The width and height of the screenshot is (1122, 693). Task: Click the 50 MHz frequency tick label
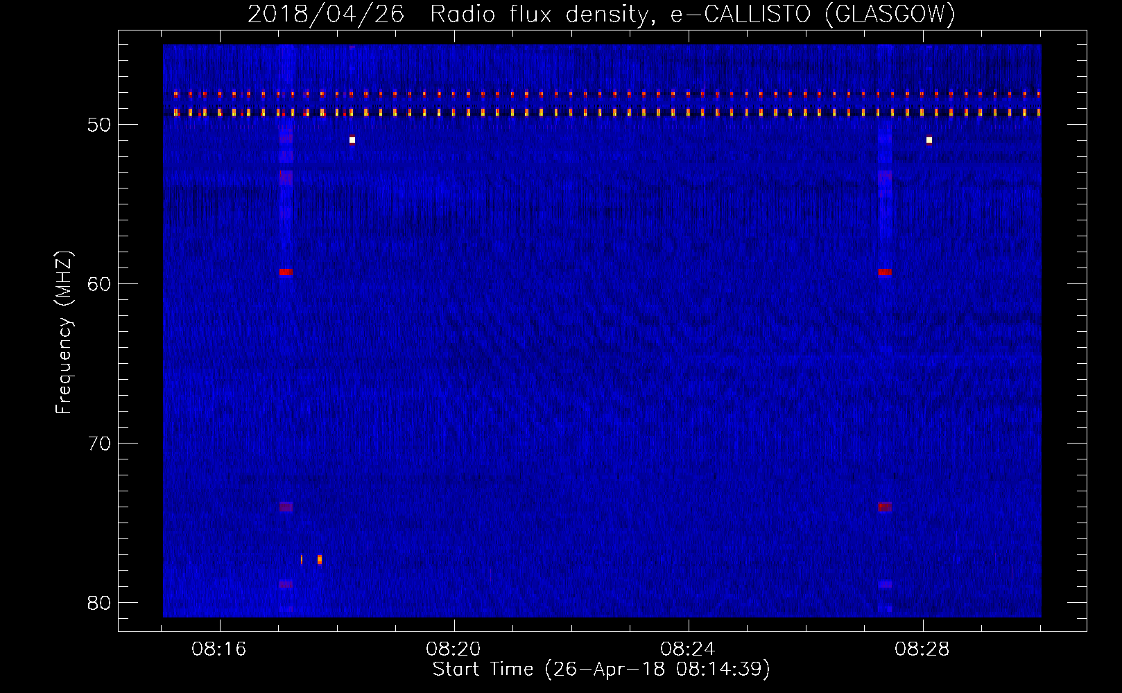coord(99,125)
